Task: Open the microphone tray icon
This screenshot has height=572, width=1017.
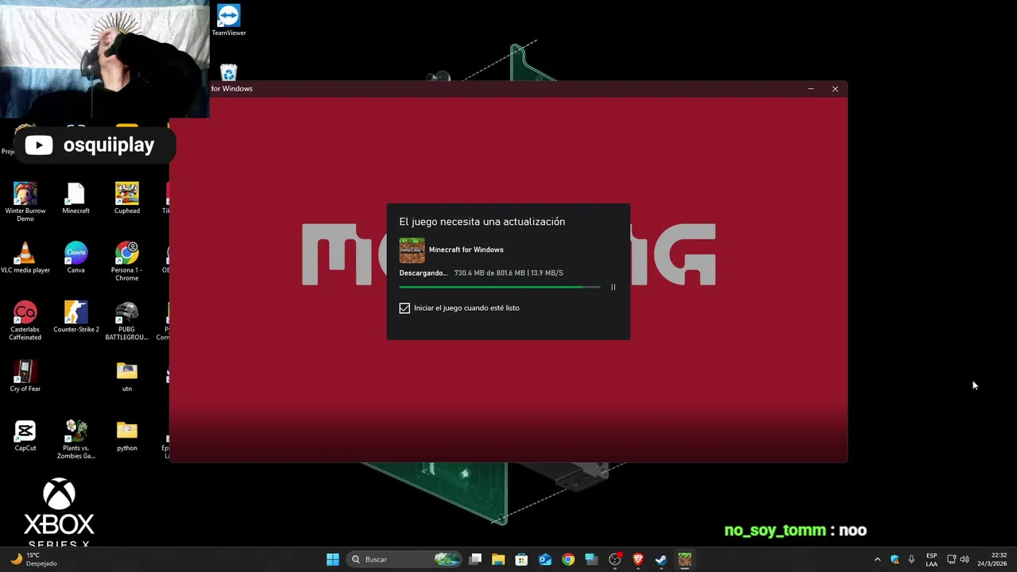Action: coord(911,559)
